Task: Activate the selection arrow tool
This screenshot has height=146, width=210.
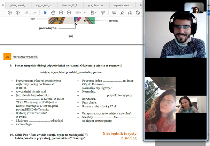Action: coord(45,13)
